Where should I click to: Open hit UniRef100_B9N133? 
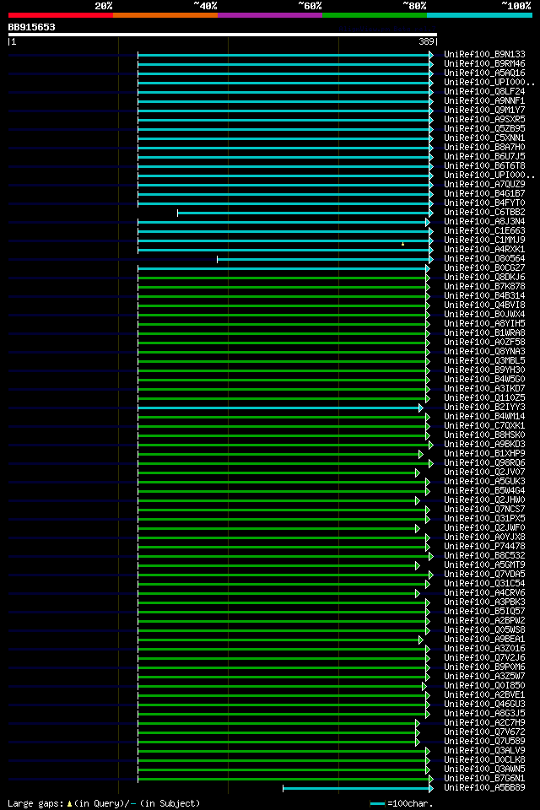tap(484, 54)
